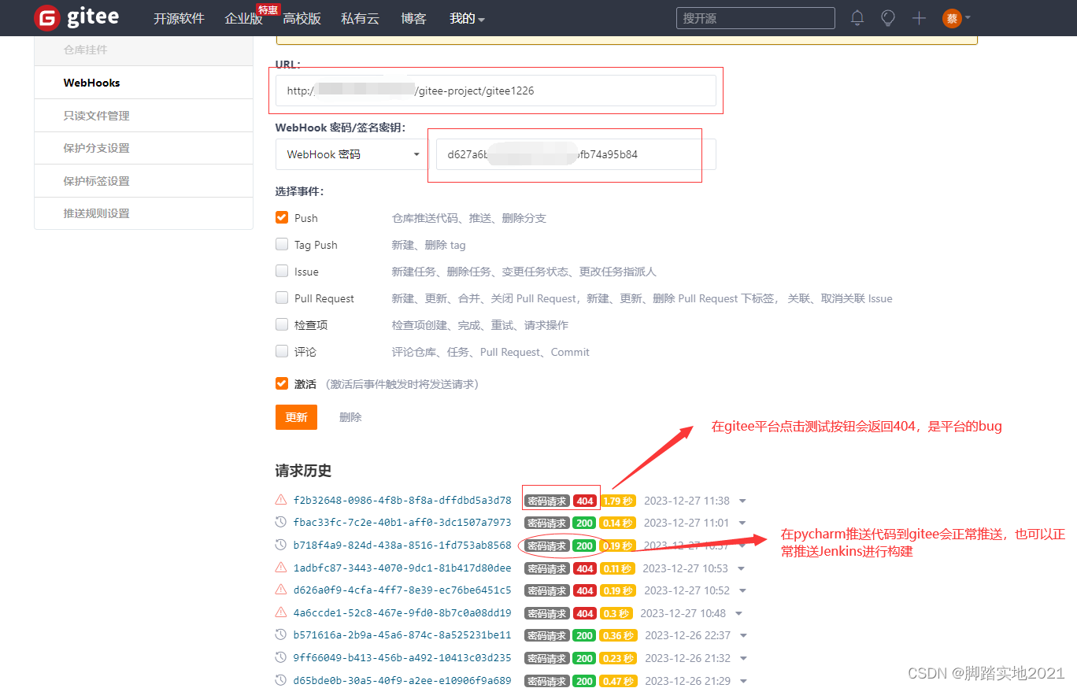
Task: Click the 200 status badge of fbac33fc
Action: pyautogui.click(x=584, y=523)
